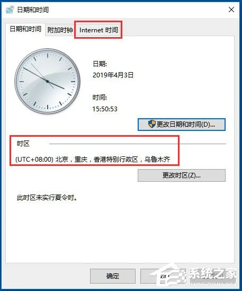The height and width of the screenshot is (291, 242).
Task: Click the (UTC+08:00) 北京 time zone text
Action: pos(93,159)
